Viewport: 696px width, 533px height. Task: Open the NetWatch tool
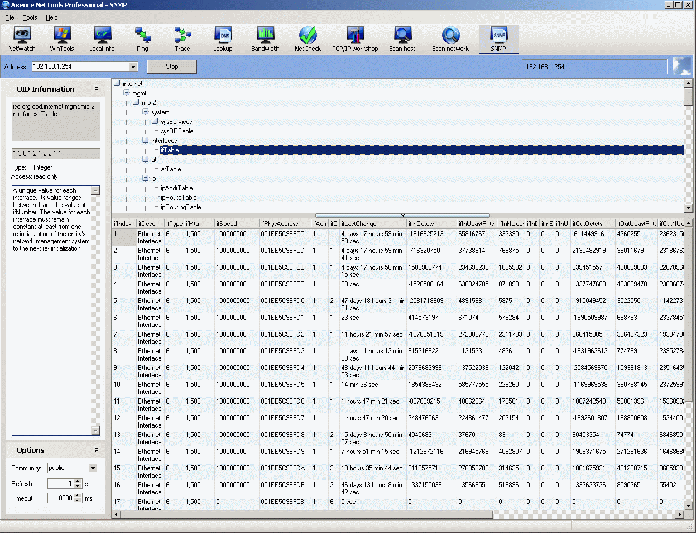pyautogui.click(x=22, y=39)
